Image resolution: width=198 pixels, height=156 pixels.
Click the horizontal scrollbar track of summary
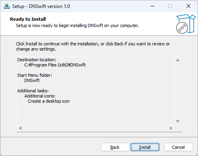[96, 128]
